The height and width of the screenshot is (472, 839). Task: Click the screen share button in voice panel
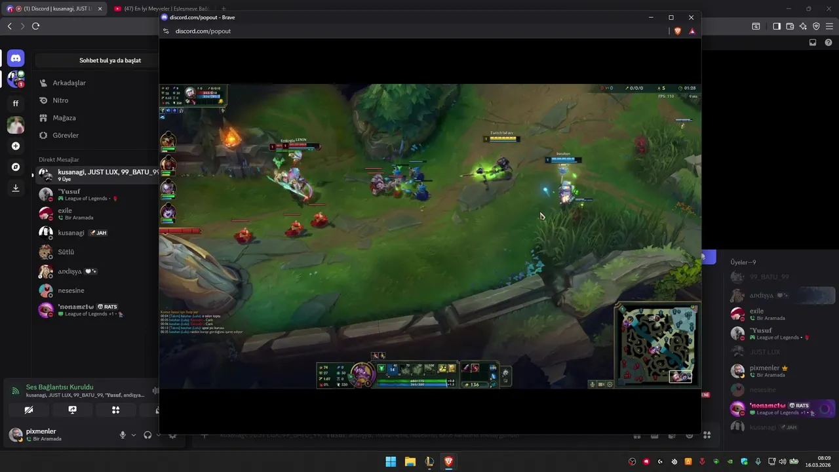point(72,410)
